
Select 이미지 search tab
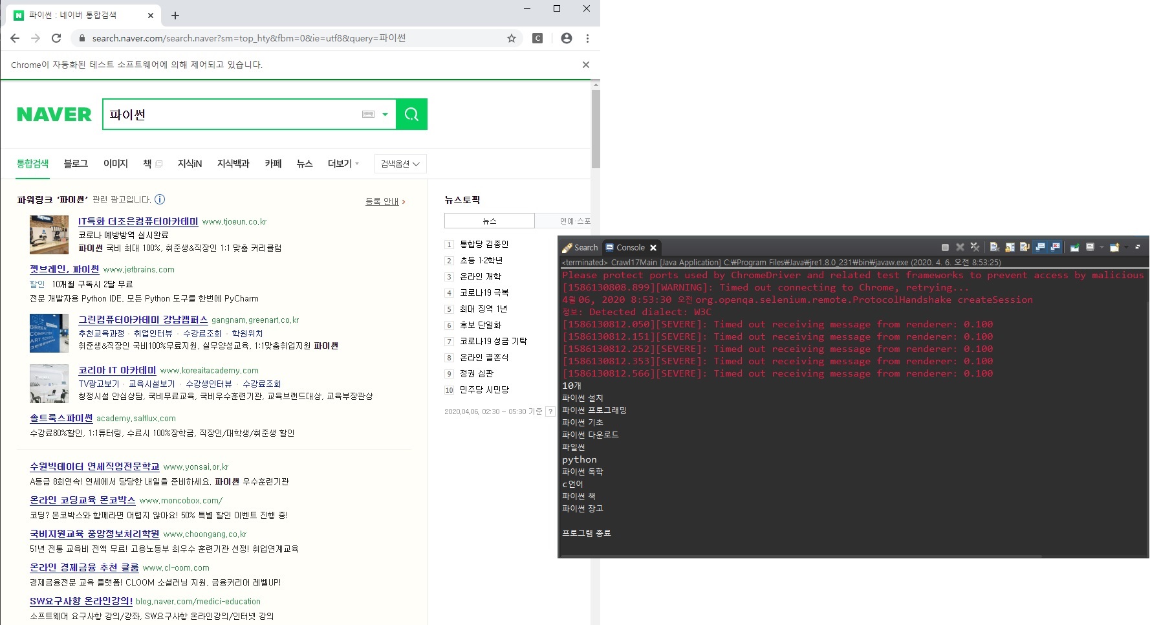point(116,164)
